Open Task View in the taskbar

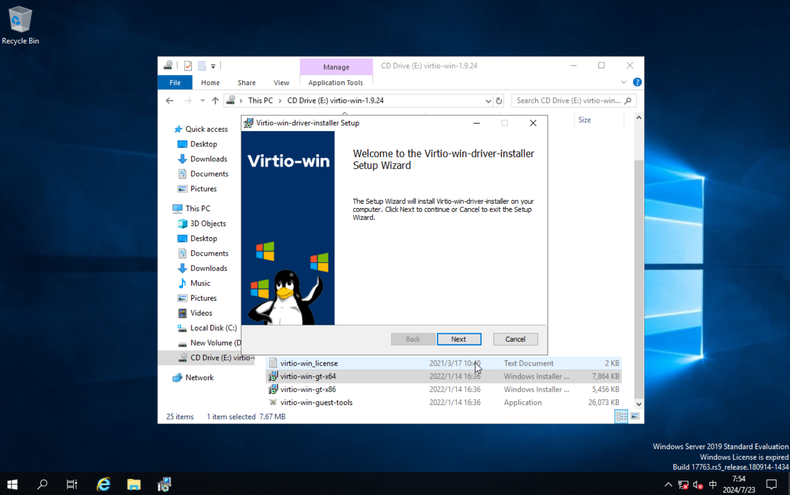point(72,484)
